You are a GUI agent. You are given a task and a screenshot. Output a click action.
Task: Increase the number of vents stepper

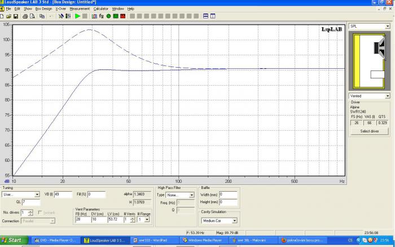(133, 218)
